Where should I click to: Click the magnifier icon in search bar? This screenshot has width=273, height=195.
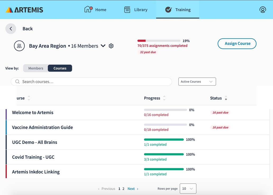[x=17, y=82]
